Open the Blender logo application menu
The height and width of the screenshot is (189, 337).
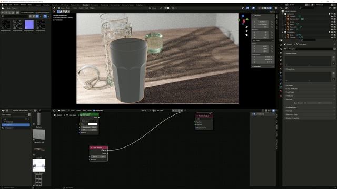[x=2, y=5]
